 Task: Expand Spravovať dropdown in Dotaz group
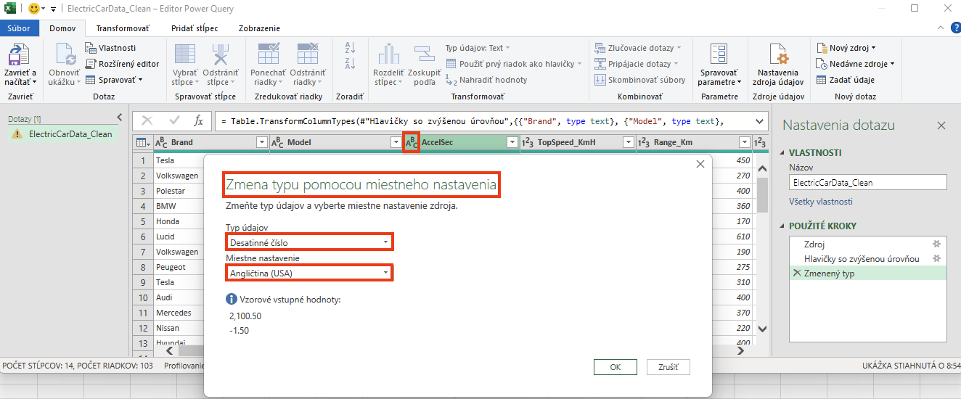coord(115,80)
